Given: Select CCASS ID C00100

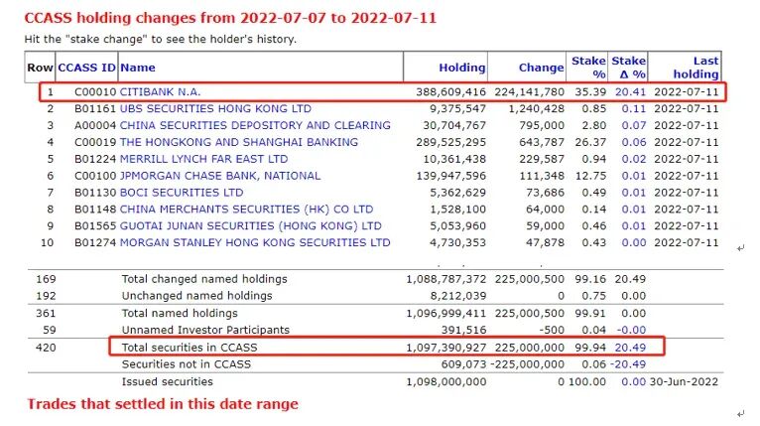Looking at the screenshot, I should click(95, 176).
